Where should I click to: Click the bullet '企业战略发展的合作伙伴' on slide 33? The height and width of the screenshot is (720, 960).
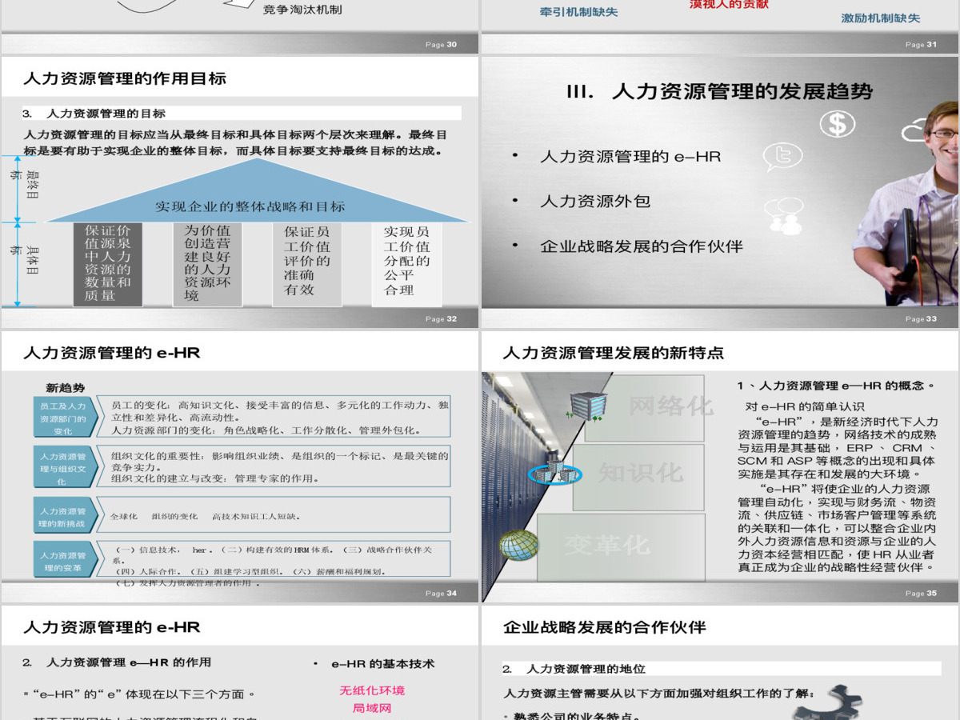pyautogui.click(x=642, y=246)
